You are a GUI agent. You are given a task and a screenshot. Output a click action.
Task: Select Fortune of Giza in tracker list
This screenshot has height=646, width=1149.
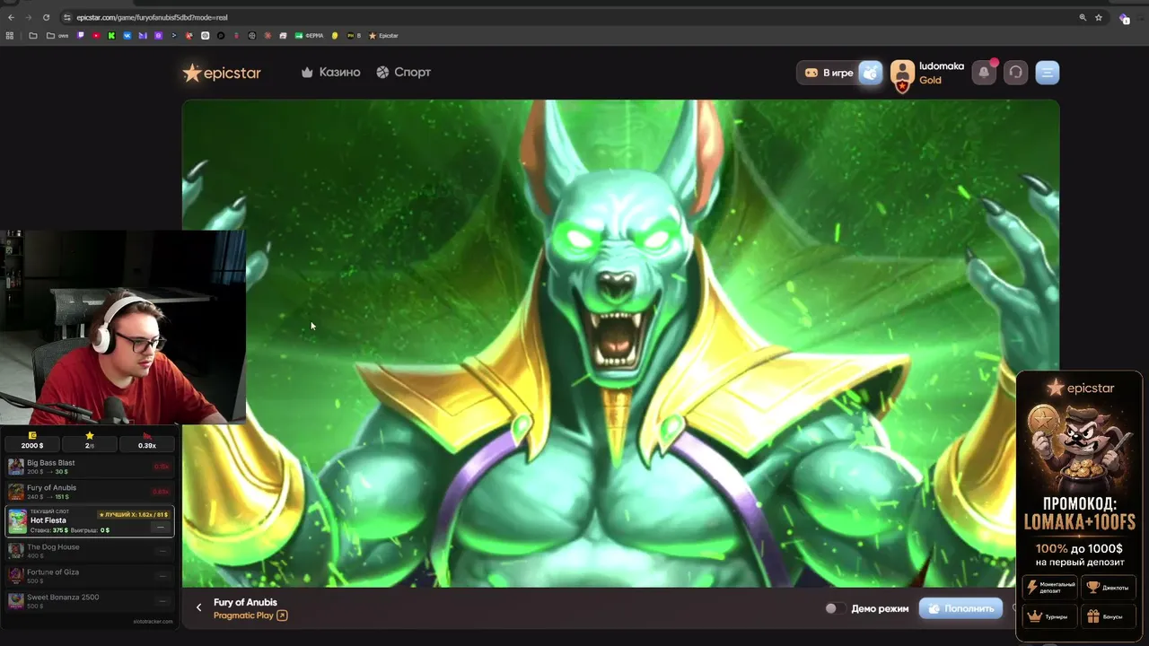90,576
